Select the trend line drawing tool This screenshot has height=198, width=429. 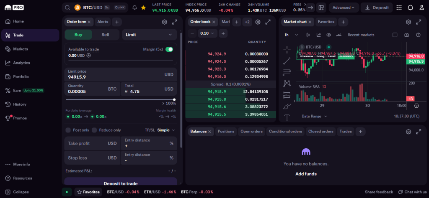[287, 61]
